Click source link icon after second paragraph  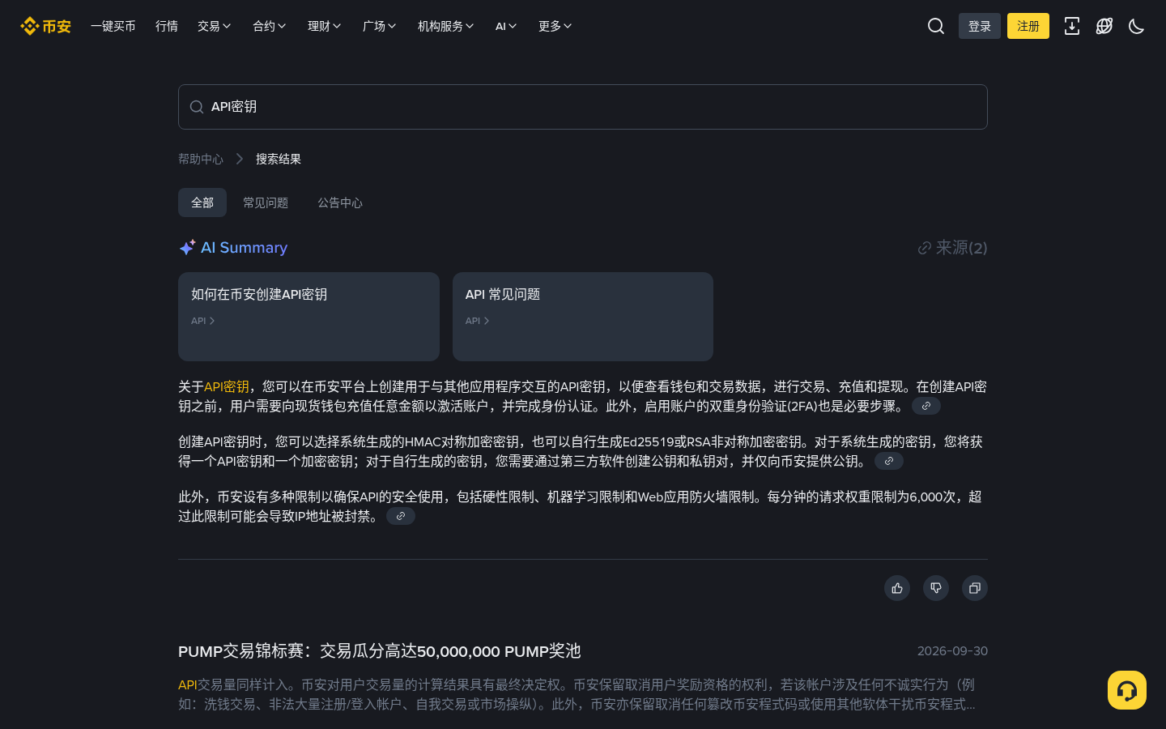889,461
